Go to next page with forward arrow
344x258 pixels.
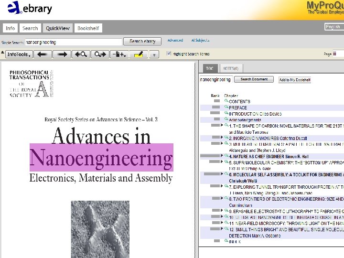point(62,54)
